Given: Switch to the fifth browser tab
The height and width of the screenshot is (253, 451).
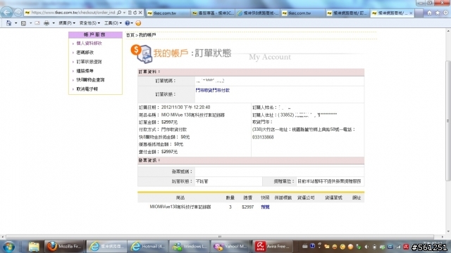Looking at the screenshot, I should (347, 13).
